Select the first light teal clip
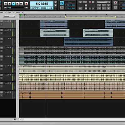 [55, 33]
